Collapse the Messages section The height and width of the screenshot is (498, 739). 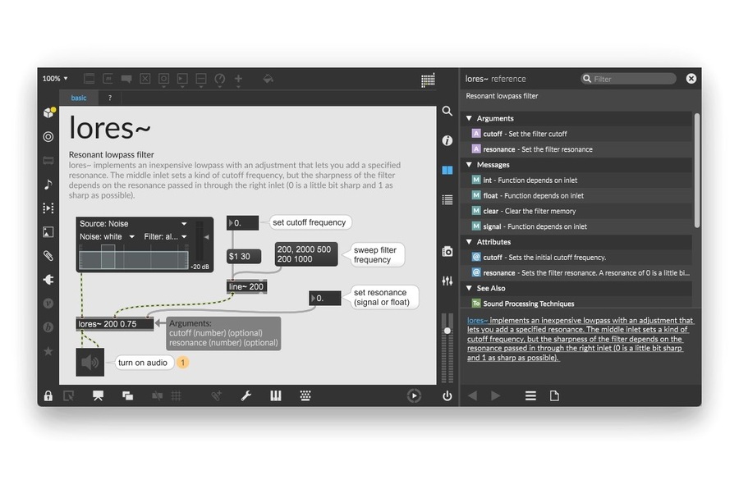tap(469, 165)
